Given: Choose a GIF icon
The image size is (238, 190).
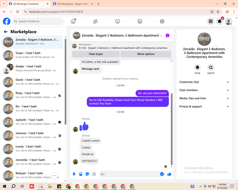Looking at the screenshot, I should pos(94,174).
